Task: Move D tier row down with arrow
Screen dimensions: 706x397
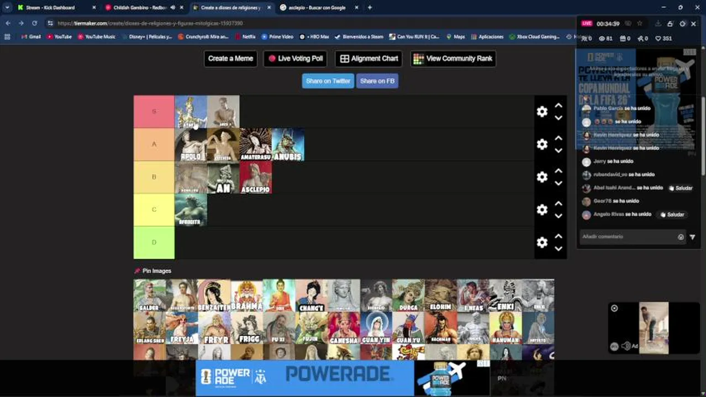Action: (559, 249)
